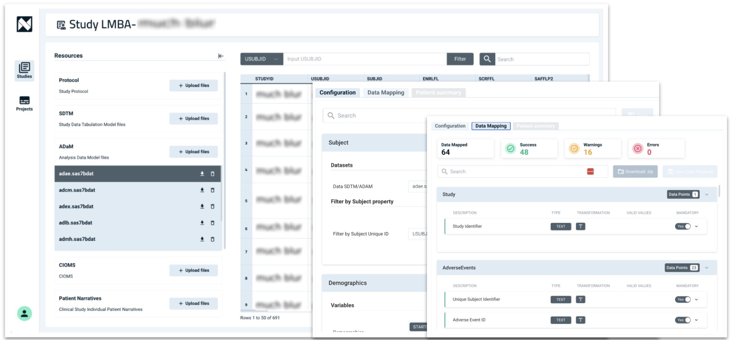This screenshot has width=733, height=340.
Task: Delete adae.sas7bdat file
Action: [213, 174]
